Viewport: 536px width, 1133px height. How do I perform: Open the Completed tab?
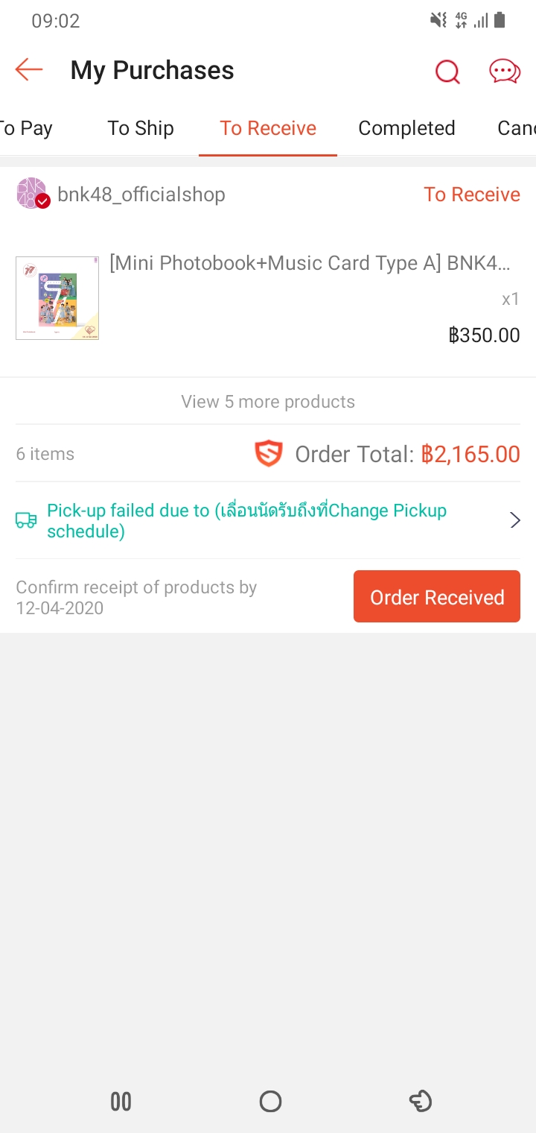(x=406, y=128)
